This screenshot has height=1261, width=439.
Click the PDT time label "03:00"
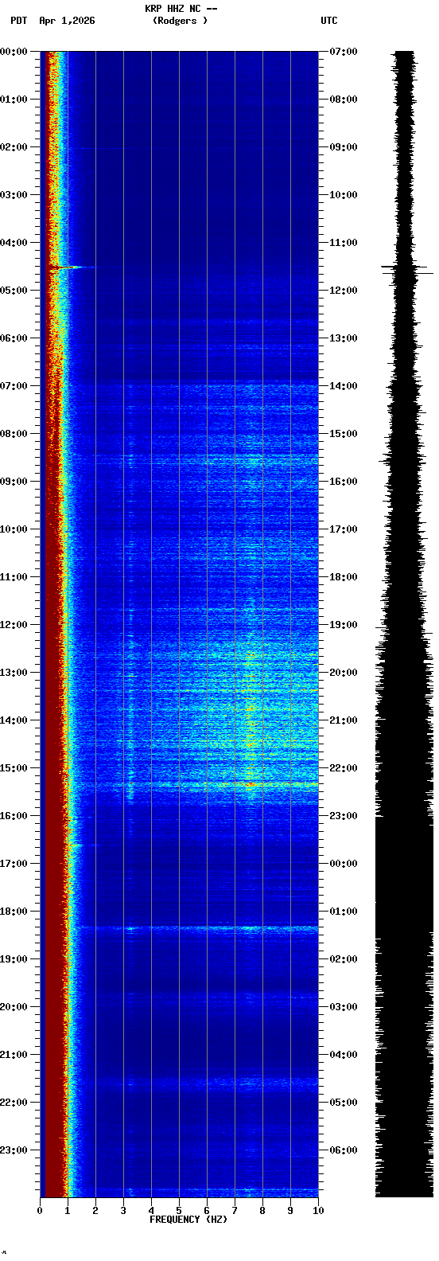14,195
